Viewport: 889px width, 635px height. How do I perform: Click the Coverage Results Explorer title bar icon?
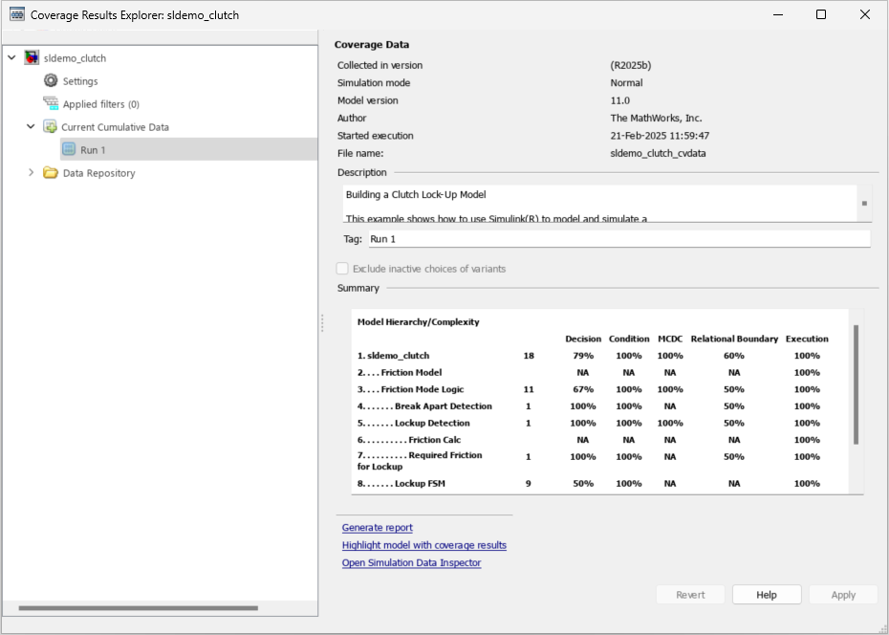15,14
